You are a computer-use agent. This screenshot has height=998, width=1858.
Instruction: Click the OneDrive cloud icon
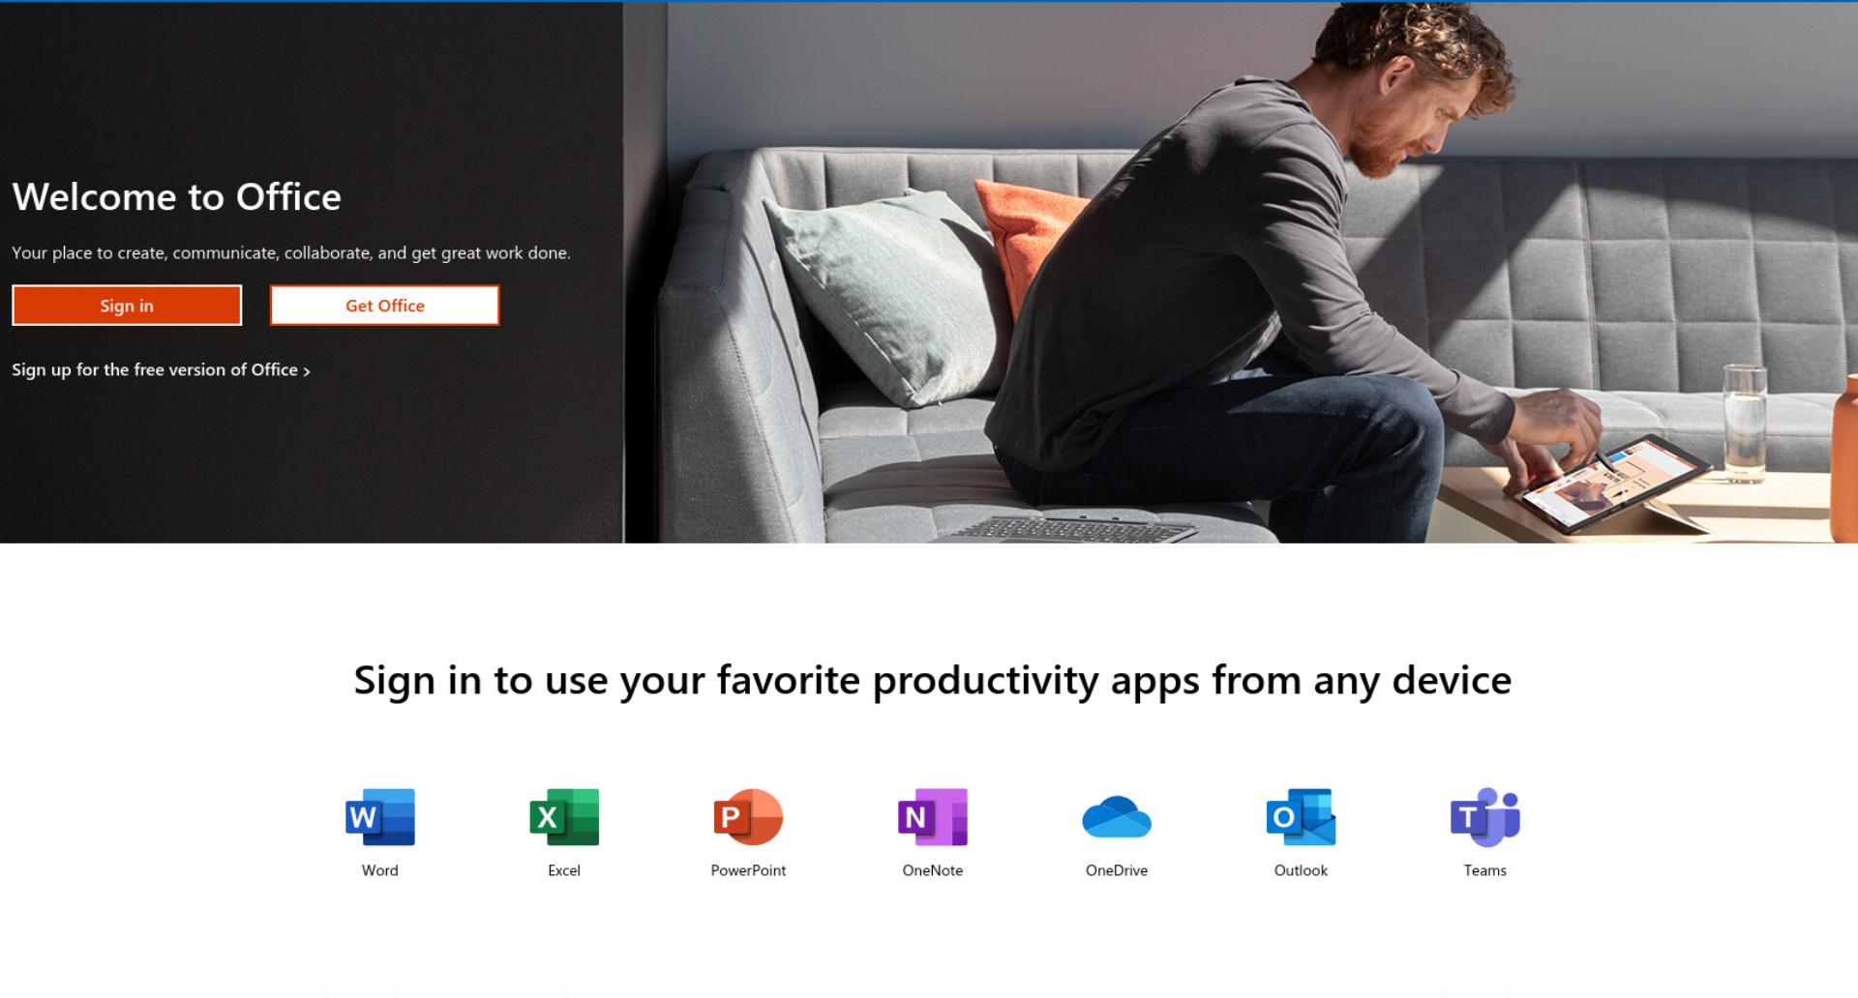point(1117,817)
